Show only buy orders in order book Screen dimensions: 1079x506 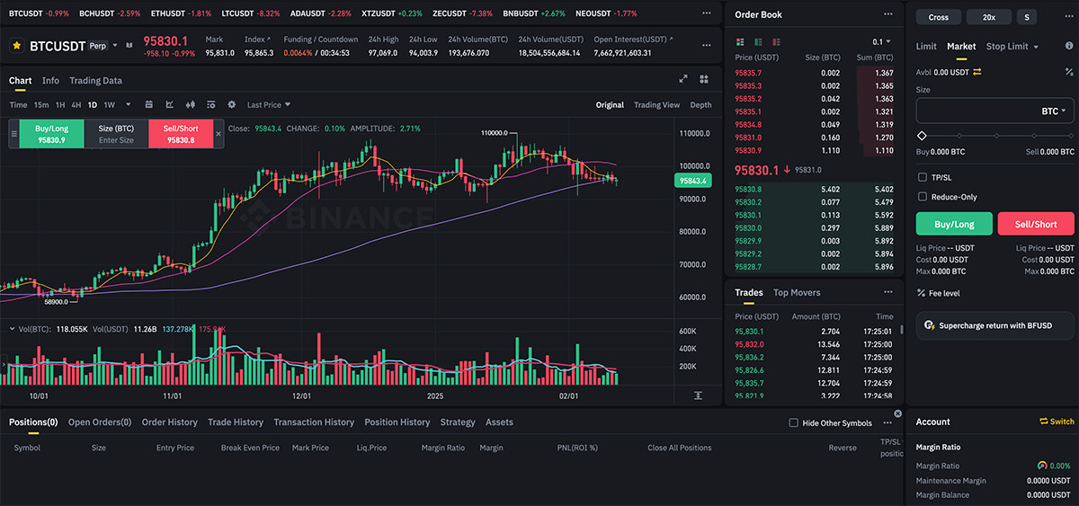click(x=755, y=42)
